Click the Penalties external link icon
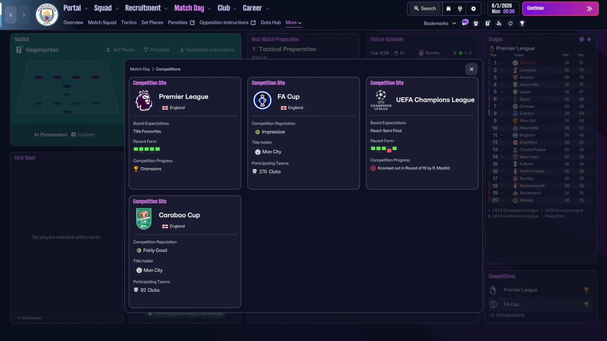607x341 pixels. click(x=192, y=23)
